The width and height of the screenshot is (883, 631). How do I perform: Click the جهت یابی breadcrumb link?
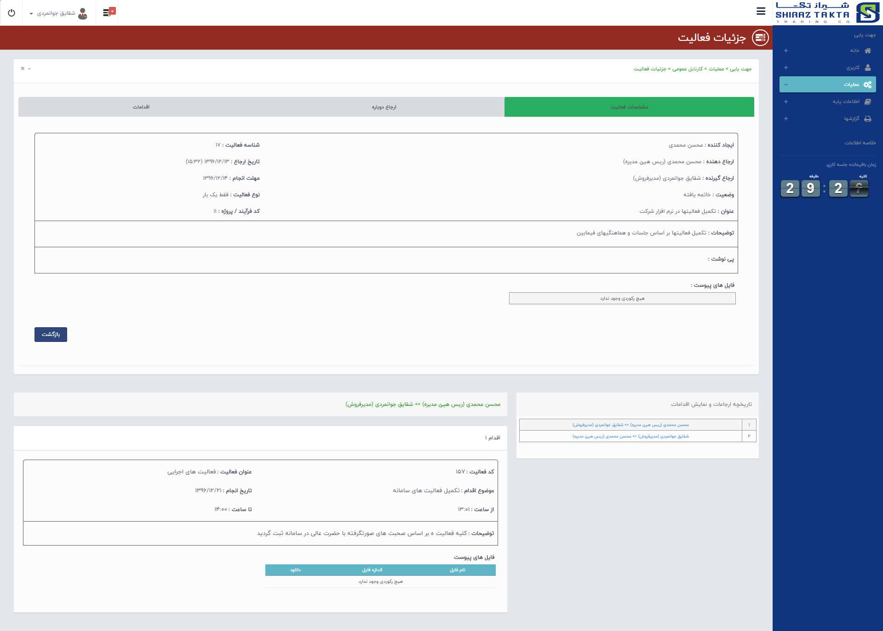(741, 69)
